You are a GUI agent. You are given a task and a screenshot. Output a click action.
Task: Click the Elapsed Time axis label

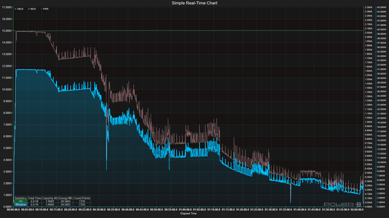[188, 214]
